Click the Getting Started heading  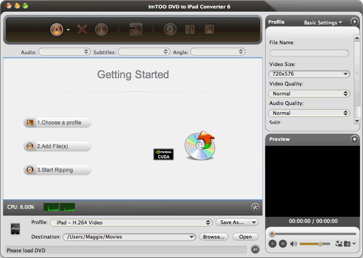pos(133,75)
